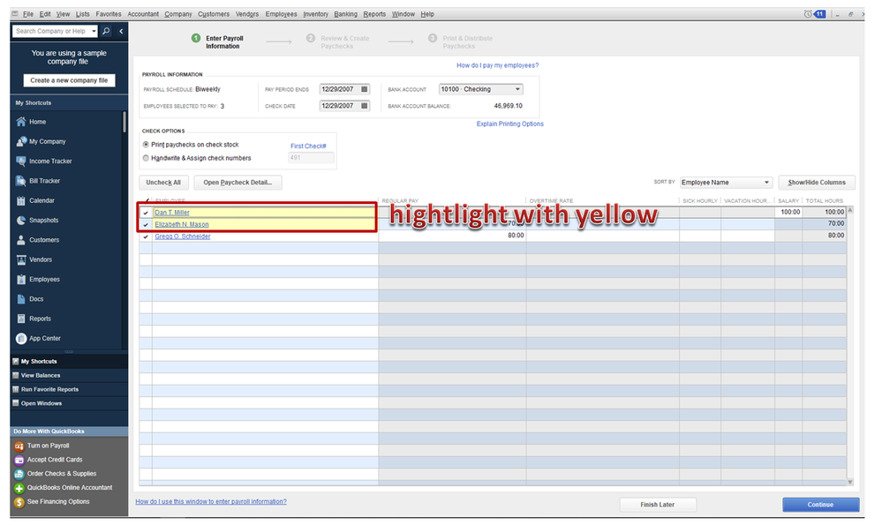
Task: Click Open Paycheck Detail button
Action: [x=237, y=182]
